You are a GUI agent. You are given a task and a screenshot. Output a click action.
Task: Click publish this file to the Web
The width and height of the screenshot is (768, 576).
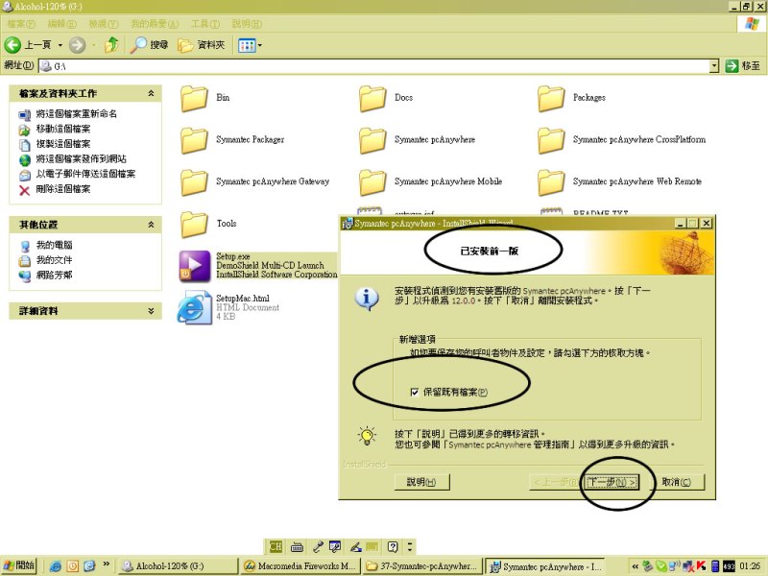point(82,159)
